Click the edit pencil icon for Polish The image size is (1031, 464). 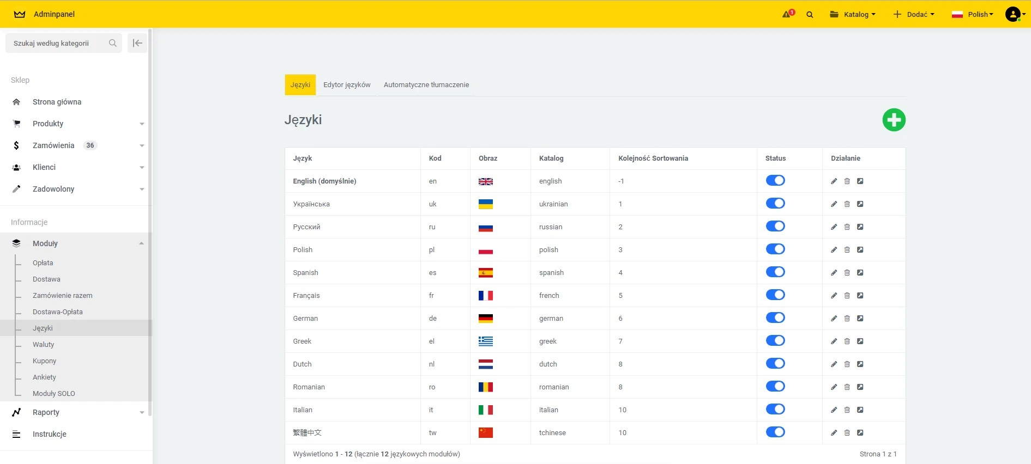point(834,250)
